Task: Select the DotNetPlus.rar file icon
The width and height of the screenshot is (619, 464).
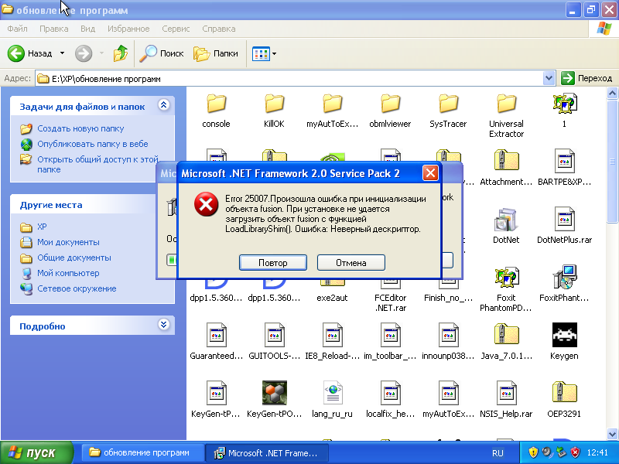Action: point(565,219)
